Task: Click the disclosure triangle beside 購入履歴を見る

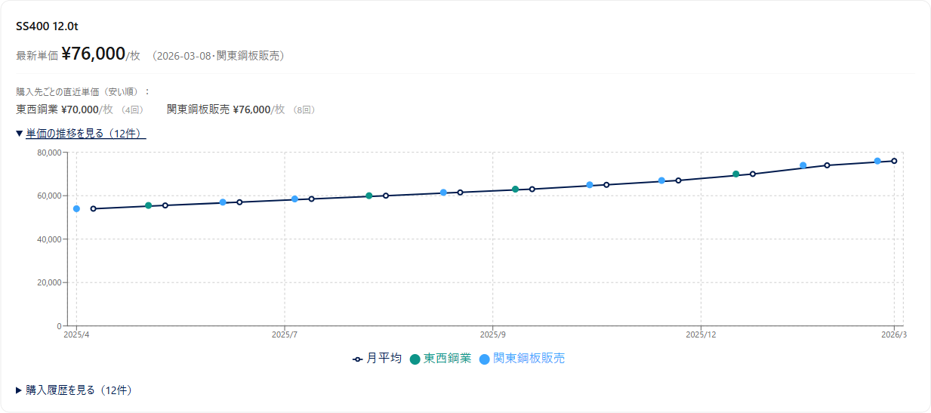Action: (20, 390)
